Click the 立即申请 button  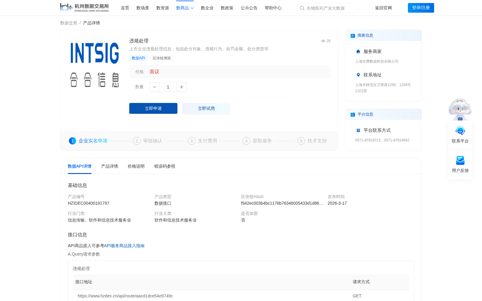tap(153, 108)
